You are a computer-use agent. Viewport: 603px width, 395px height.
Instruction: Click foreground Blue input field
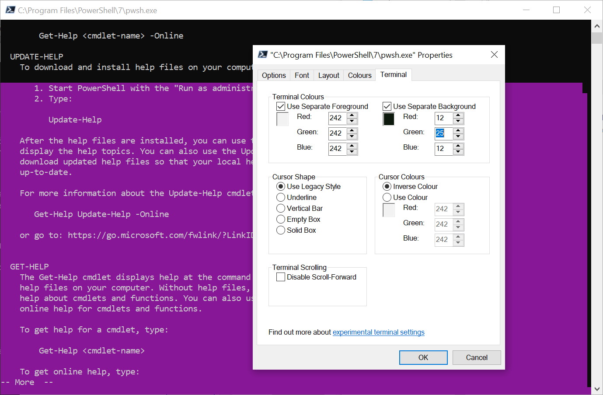point(338,149)
